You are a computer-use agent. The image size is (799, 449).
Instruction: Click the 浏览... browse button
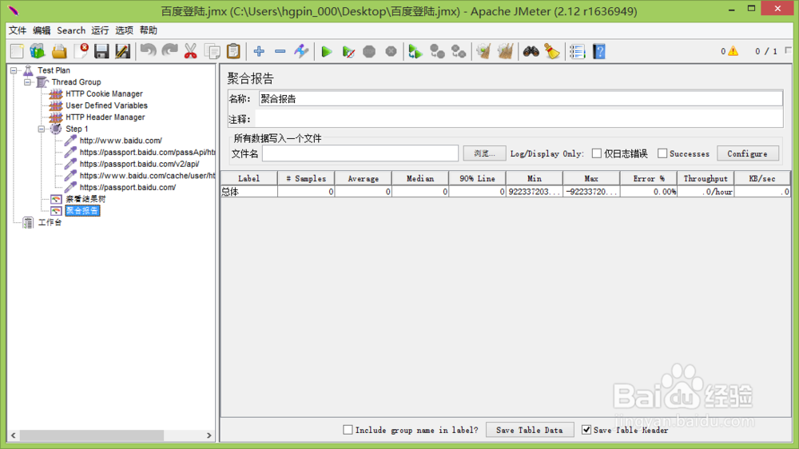point(485,153)
